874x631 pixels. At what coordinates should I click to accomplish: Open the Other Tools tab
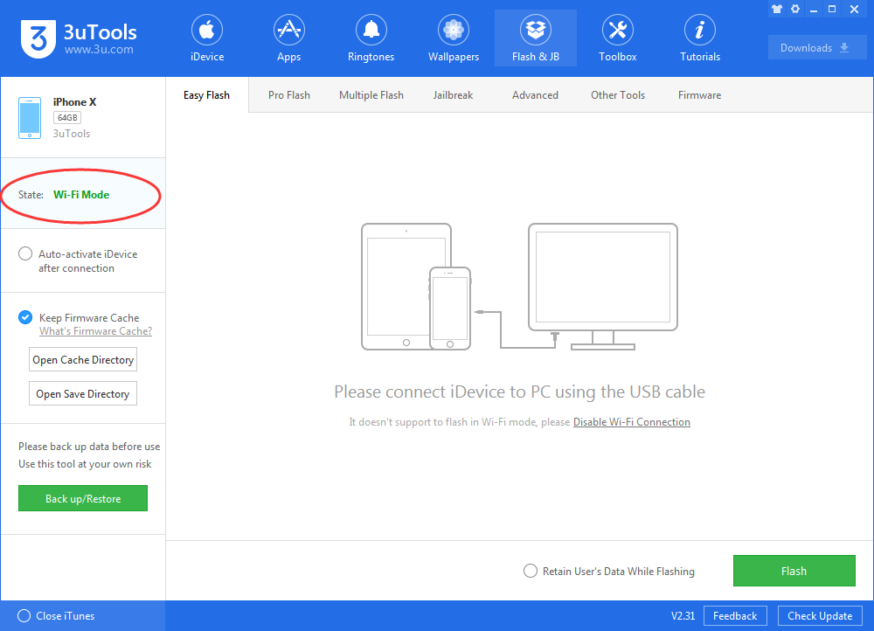618,95
